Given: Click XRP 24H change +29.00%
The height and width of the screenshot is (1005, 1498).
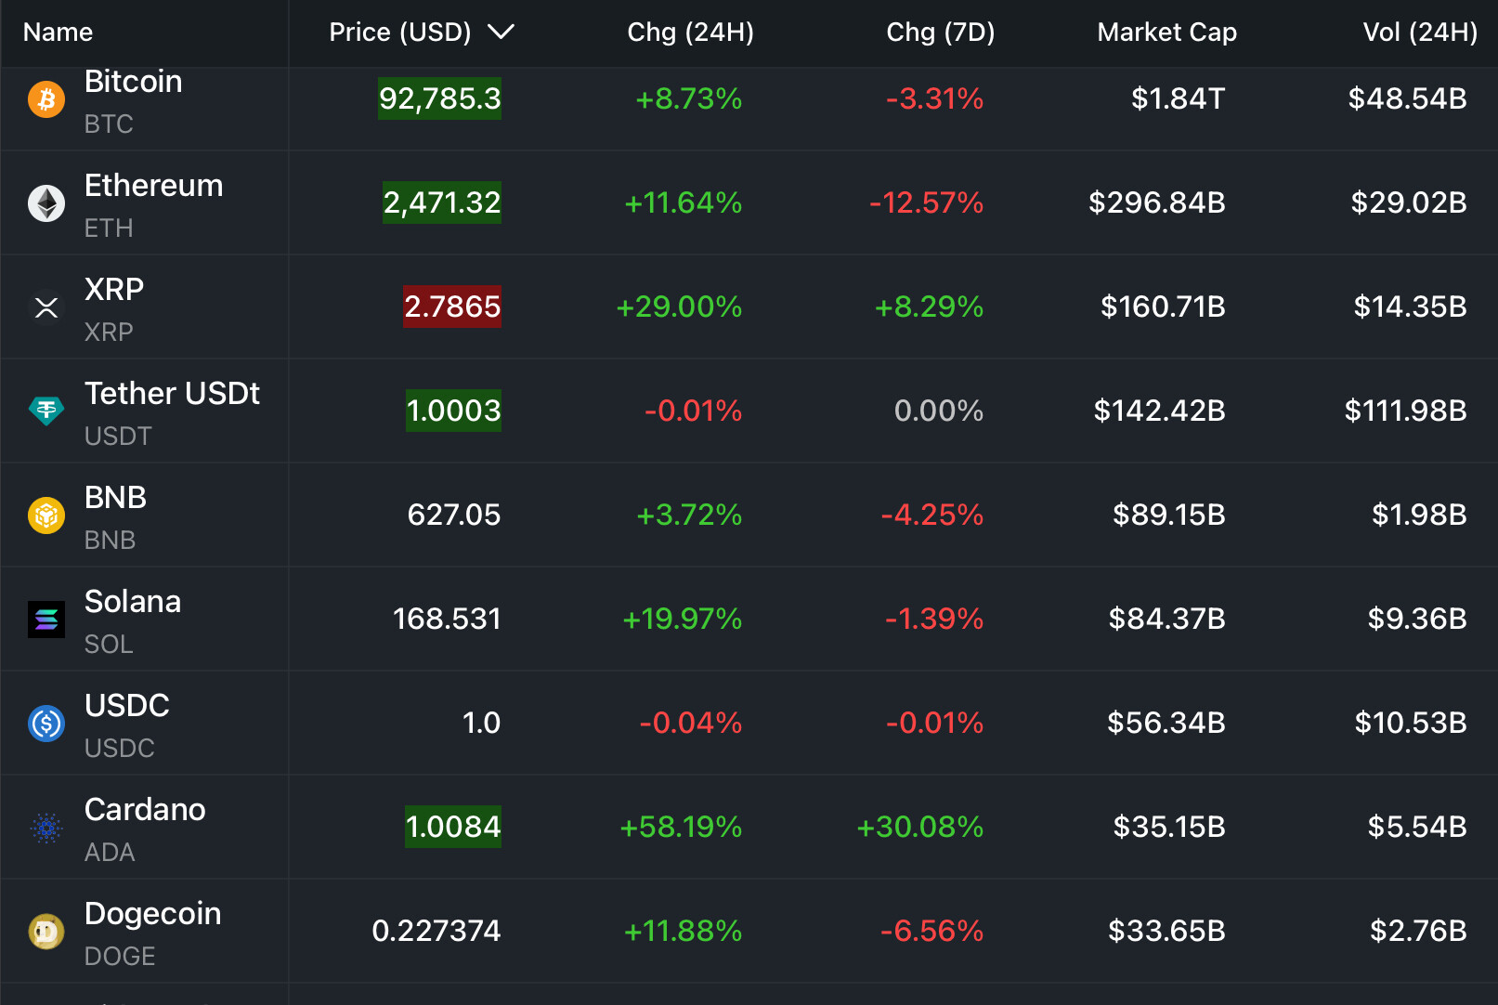Looking at the screenshot, I should click(x=680, y=307).
